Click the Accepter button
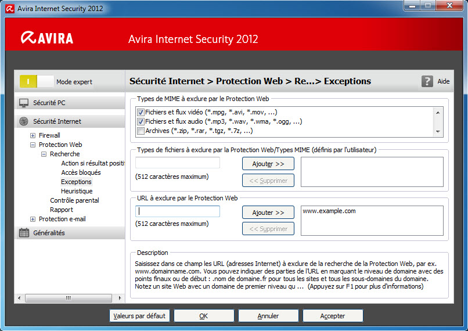 pyautogui.click(x=333, y=316)
